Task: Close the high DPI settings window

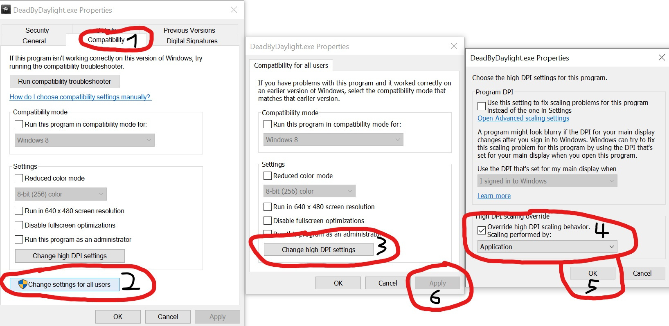Action: click(x=662, y=58)
